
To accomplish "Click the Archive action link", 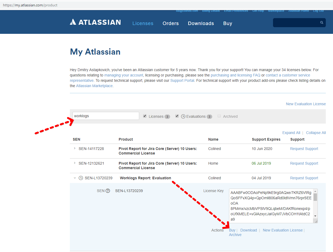I will click(235, 235).
